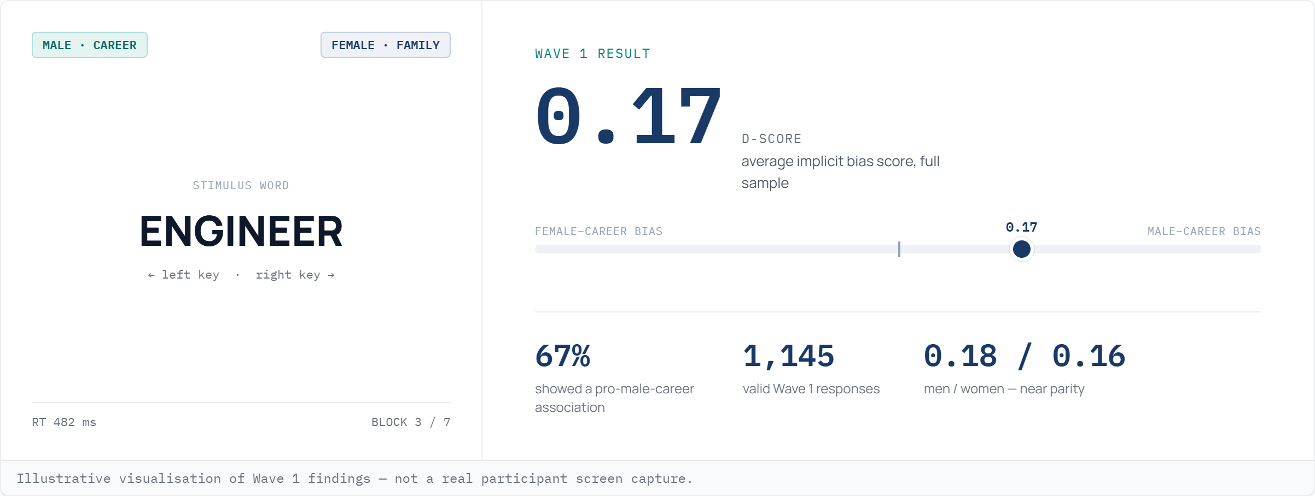Click the 1,145 responses figure
1315x496 pixels.
click(788, 356)
